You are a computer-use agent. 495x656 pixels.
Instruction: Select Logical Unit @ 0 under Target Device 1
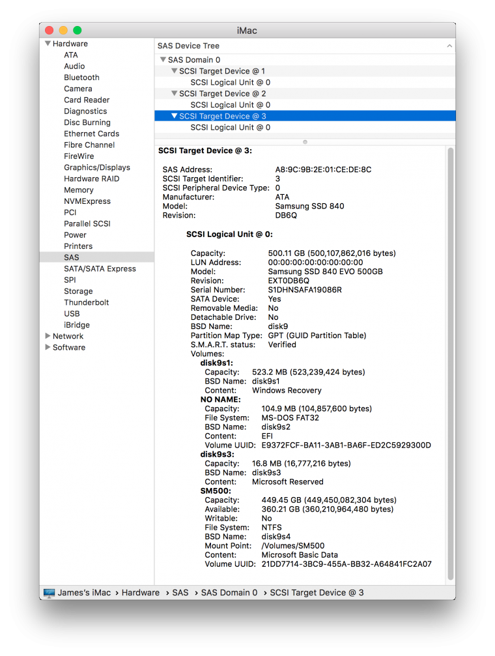coord(230,83)
